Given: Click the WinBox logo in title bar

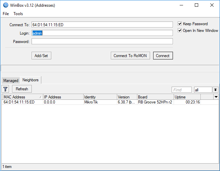Looking at the screenshot, I should coord(6,5).
